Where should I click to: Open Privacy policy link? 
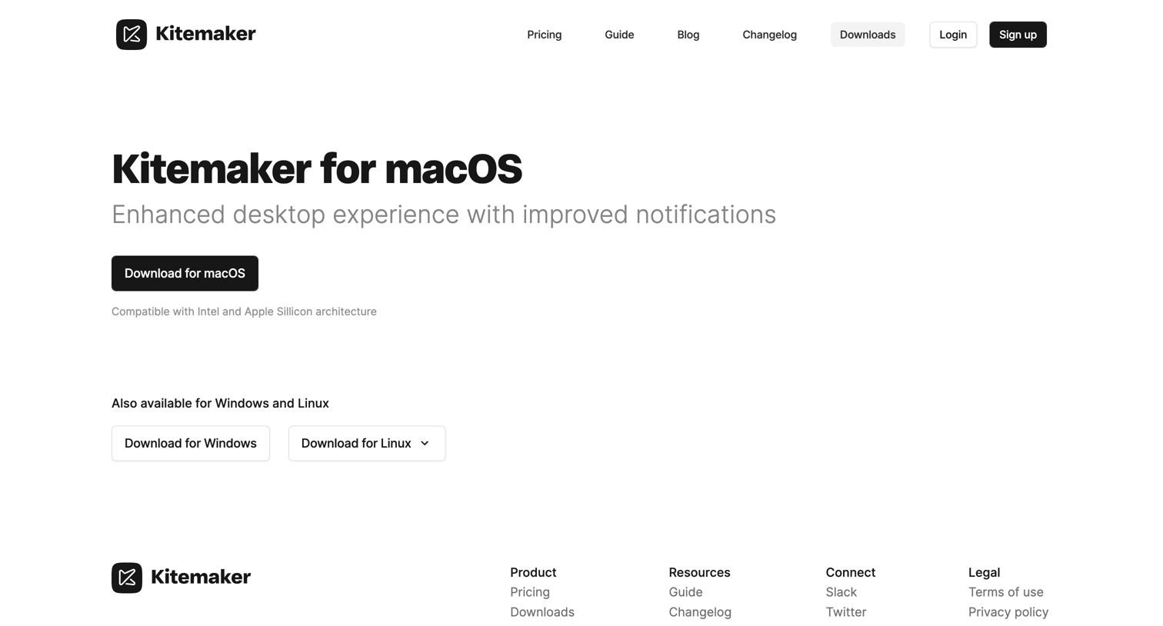pyautogui.click(x=1008, y=612)
